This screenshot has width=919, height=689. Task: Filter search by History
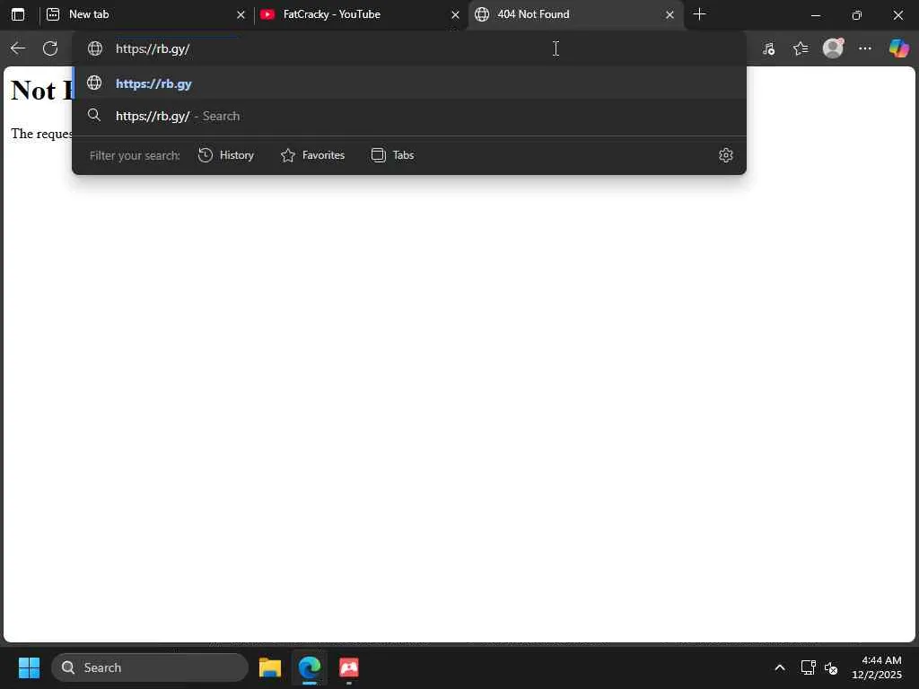point(225,155)
